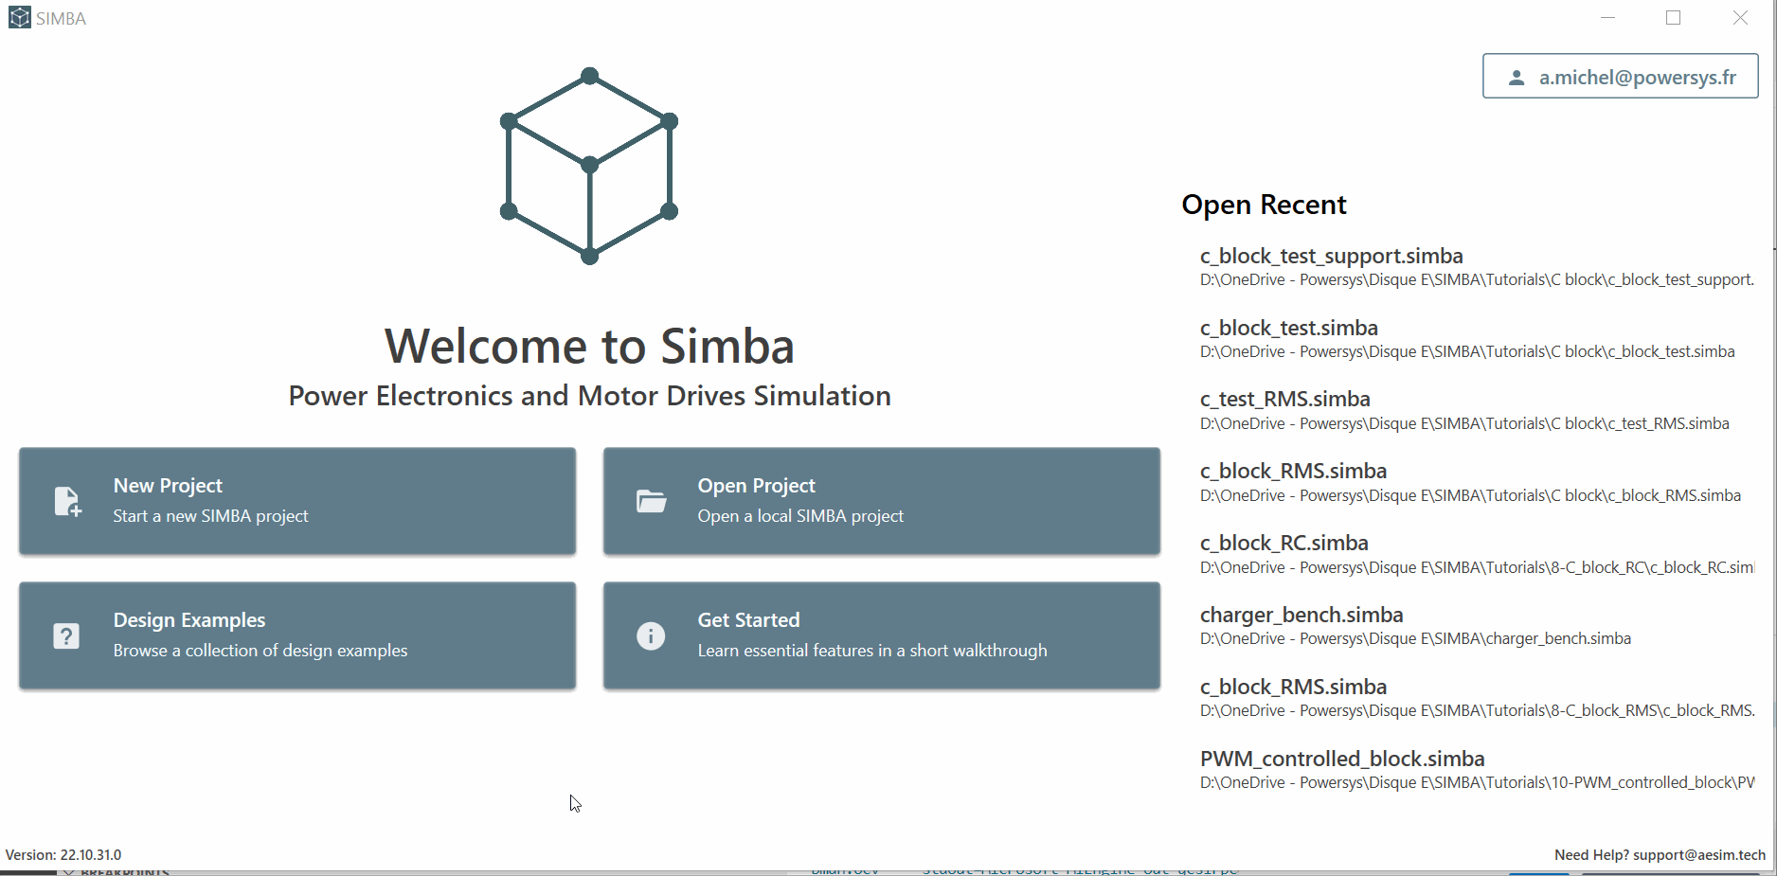Click the charger_bench.simba path text
This screenshot has height=876, width=1777.
1415,638
